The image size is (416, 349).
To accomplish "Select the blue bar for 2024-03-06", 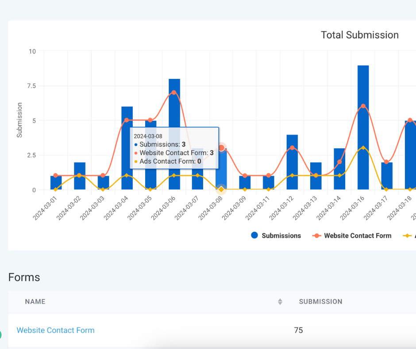I will [x=174, y=142].
